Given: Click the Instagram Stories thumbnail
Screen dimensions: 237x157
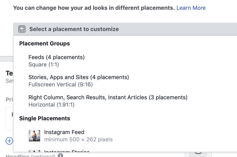Looking at the screenshot, I should [x=35, y=151].
